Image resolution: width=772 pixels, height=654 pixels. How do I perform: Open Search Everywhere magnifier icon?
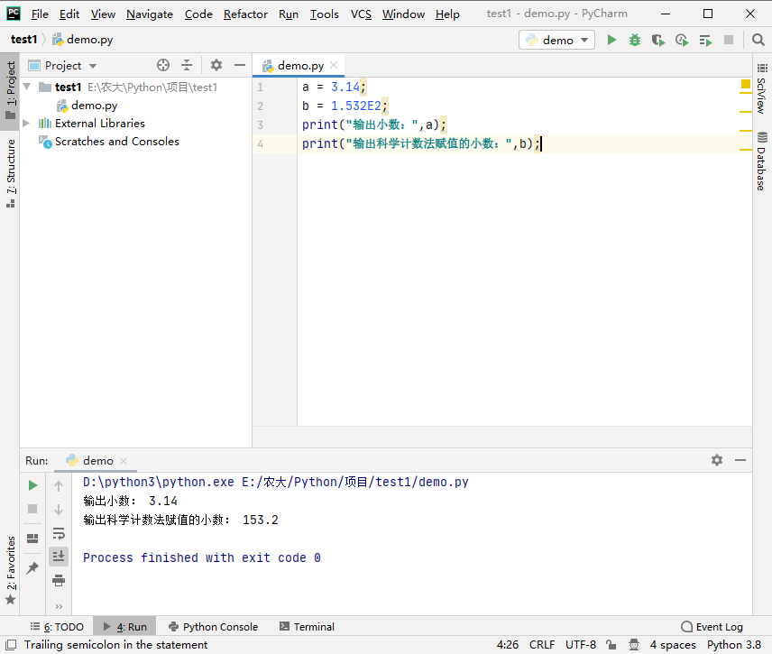tap(758, 40)
